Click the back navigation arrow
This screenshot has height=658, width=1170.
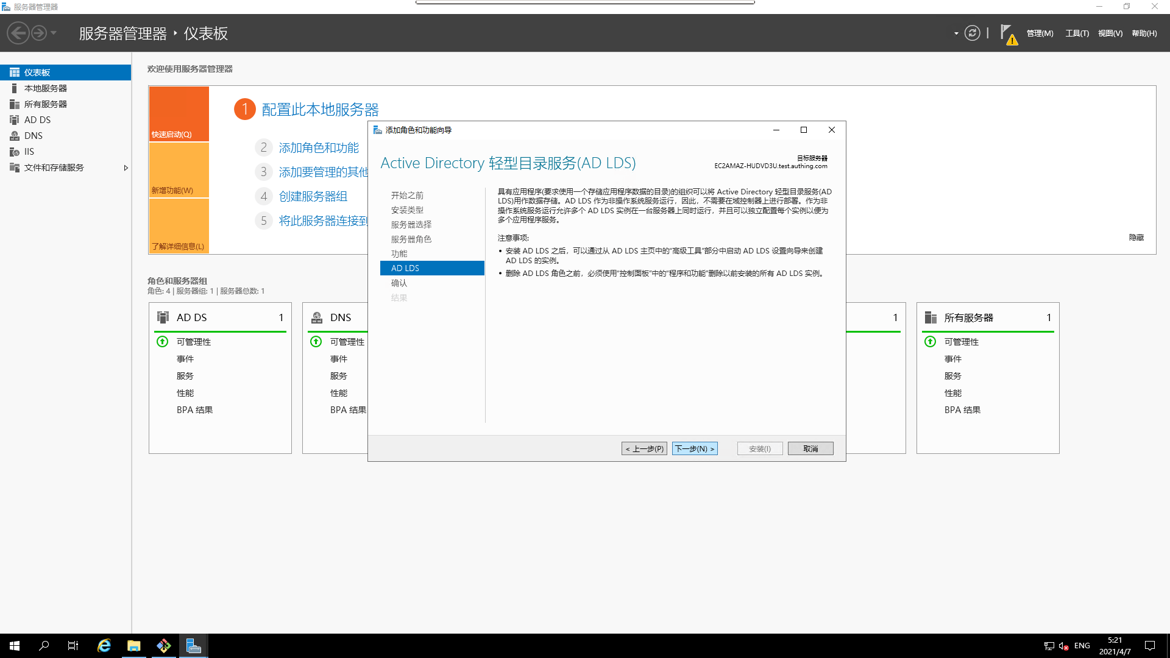click(x=18, y=33)
